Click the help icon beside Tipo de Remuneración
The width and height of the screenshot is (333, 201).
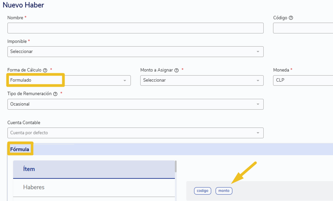click(55, 94)
